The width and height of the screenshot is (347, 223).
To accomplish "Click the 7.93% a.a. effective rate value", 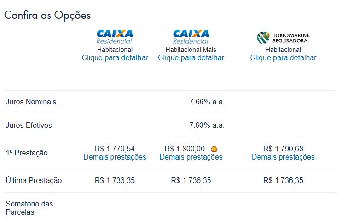I will pos(207,126).
